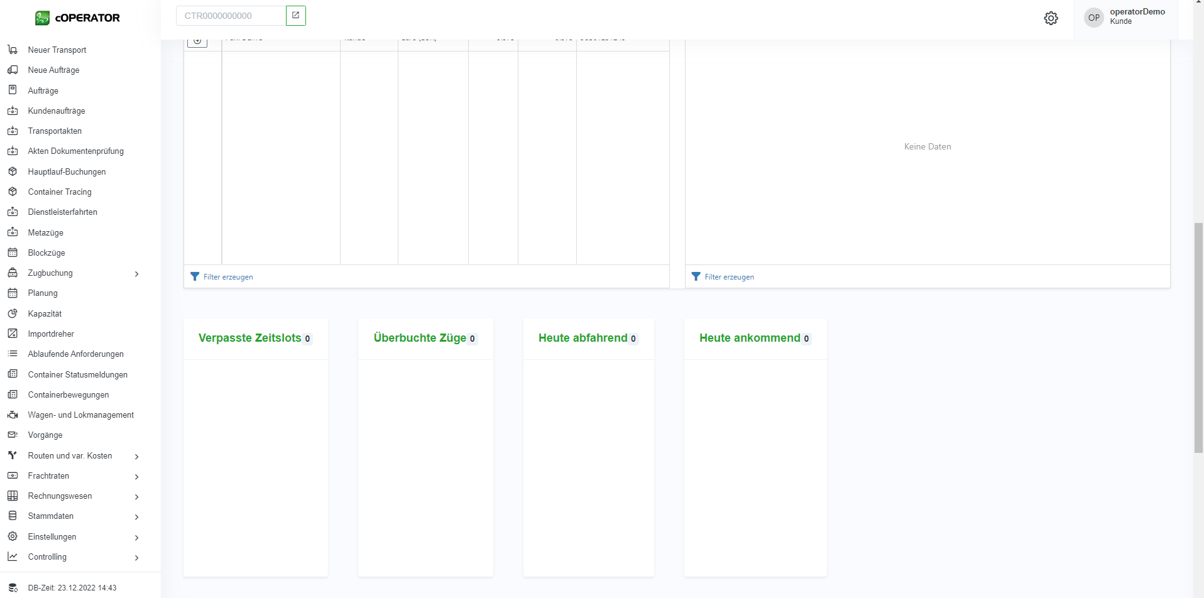Expand Rechnungswesen menu chevron
Screen dimensions: 1204x598
pyautogui.click(x=136, y=497)
